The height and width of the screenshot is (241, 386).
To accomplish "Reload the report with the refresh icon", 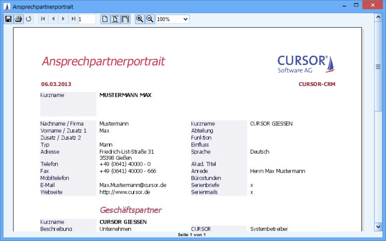I will coord(28,19).
